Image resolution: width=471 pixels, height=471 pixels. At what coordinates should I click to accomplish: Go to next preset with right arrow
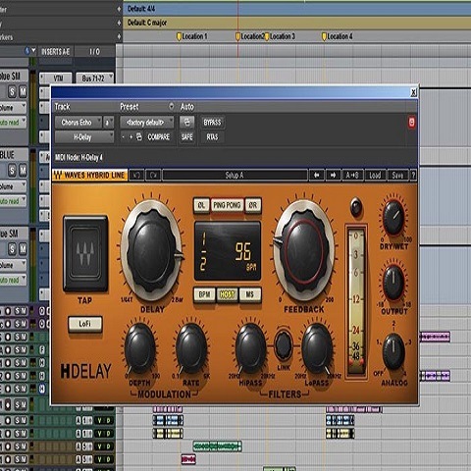(x=333, y=176)
